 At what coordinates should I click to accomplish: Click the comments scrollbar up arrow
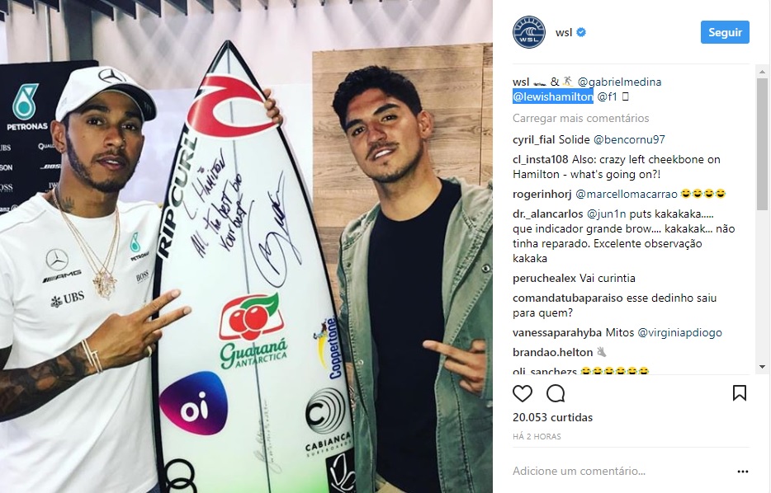coord(762,73)
